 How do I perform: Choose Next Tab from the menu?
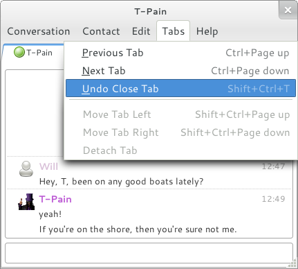pos(180,71)
